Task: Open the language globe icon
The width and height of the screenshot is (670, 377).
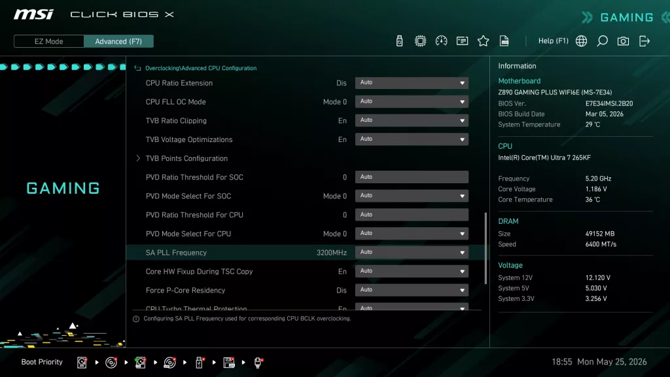Action: [581, 41]
